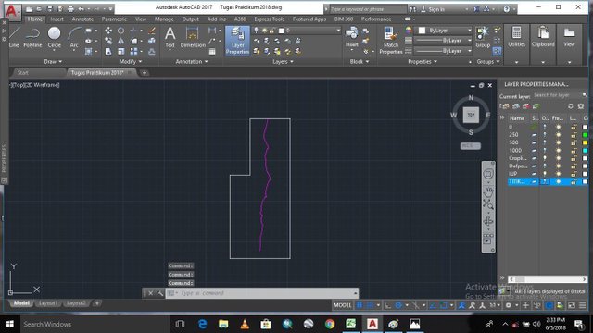Expand the Properties panel dropdown
The width and height of the screenshot is (593, 333).
point(423,62)
